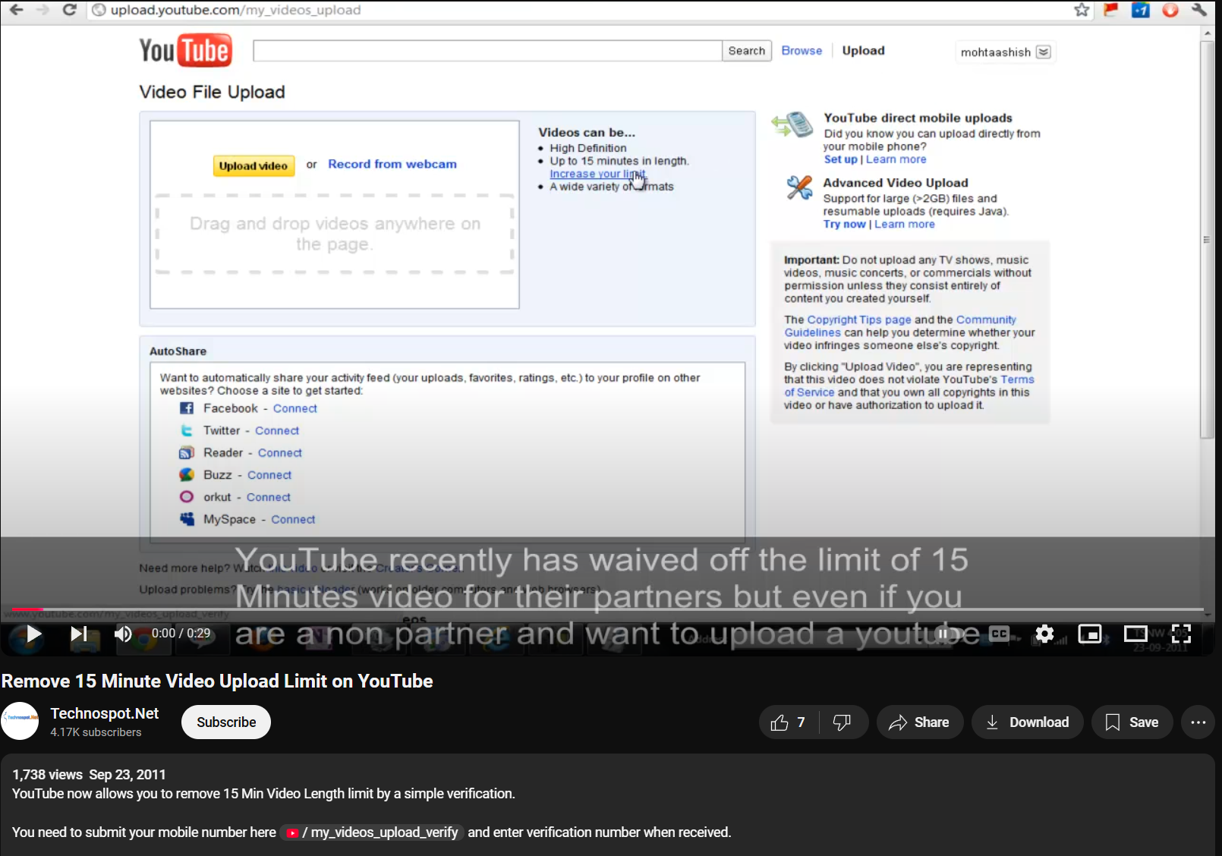Click the Twitter bird icon
The image size is (1222, 856).
pyautogui.click(x=187, y=430)
